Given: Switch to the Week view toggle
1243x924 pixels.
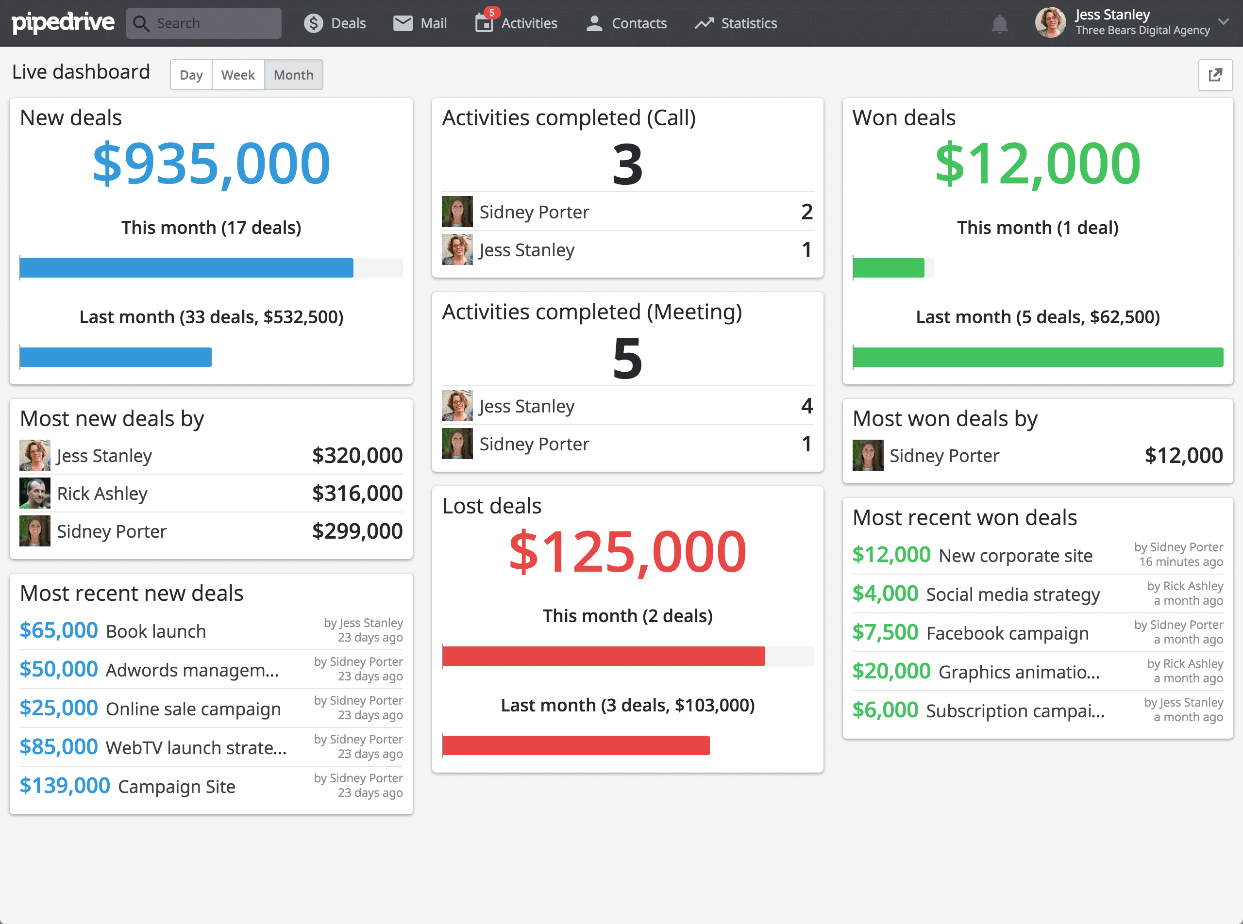Looking at the screenshot, I should (x=238, y=74).
